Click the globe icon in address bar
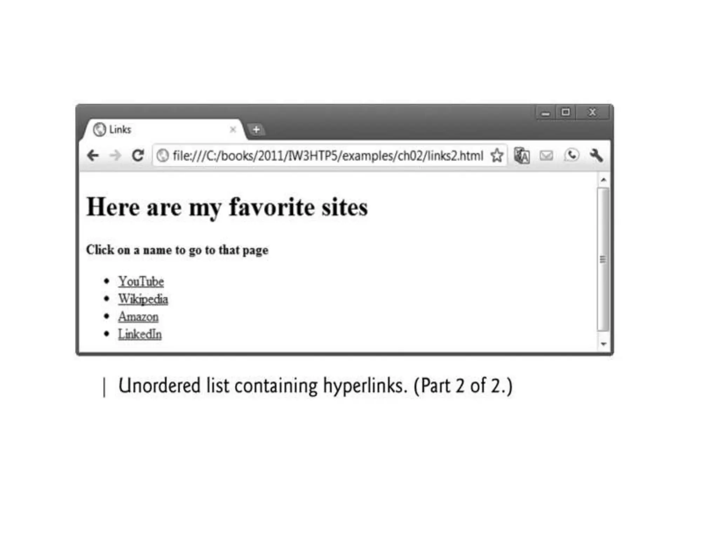The image size is (718, 539). pos(162,155)
